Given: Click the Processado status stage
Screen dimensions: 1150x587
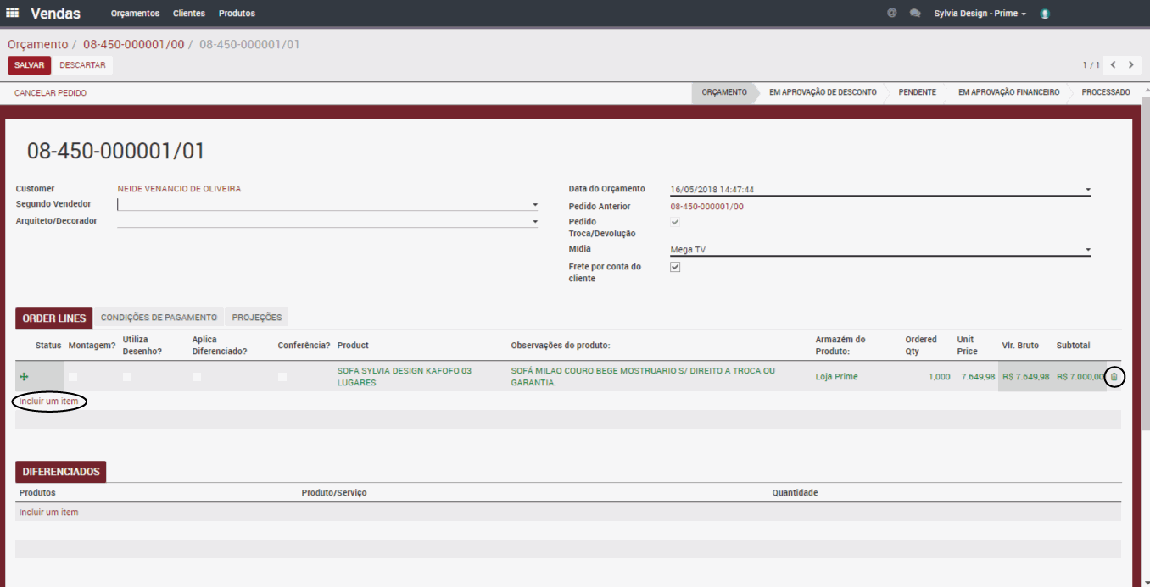Looking at the screenshot, I should coord(1106,92).
